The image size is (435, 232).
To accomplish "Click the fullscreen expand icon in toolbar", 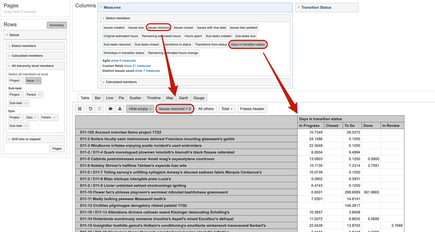I will tap(80, 109).
